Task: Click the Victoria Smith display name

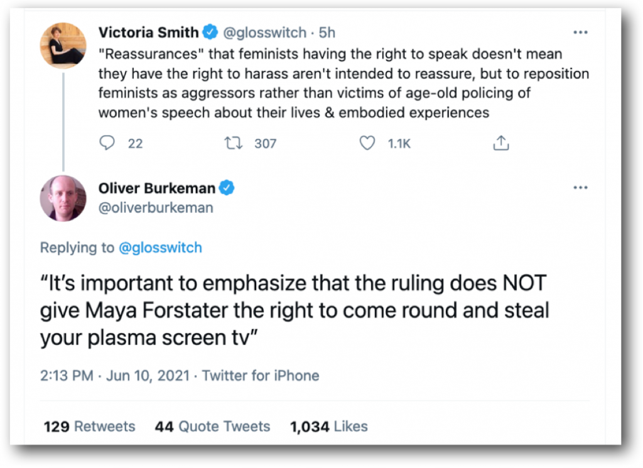Action: [149, 32]
